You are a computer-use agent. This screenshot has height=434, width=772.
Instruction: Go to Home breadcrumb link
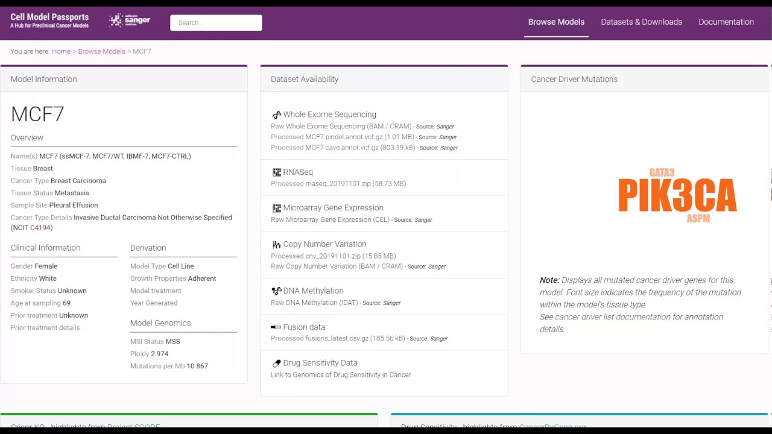pyautogui.click(x=61, y=51)
